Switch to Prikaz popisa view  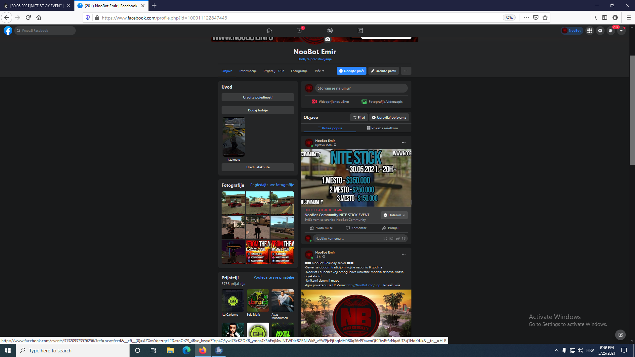[x=330, y=128]
